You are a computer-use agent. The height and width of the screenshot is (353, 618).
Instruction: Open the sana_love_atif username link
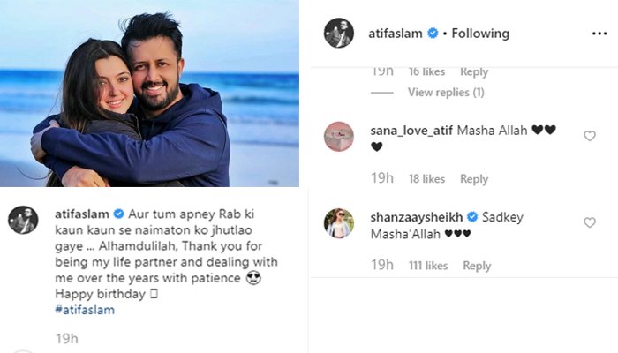(413, 131)
